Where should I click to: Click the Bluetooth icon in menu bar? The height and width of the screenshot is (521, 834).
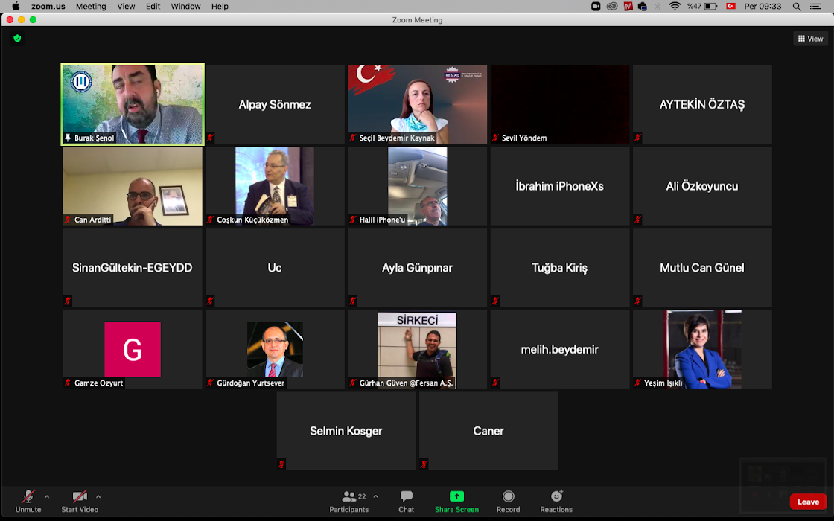click(658, 6)
